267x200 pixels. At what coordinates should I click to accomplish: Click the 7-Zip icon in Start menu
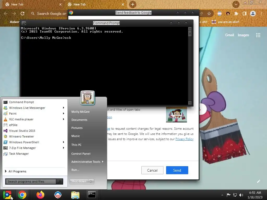pyautogui.click(x=5, y=148)
